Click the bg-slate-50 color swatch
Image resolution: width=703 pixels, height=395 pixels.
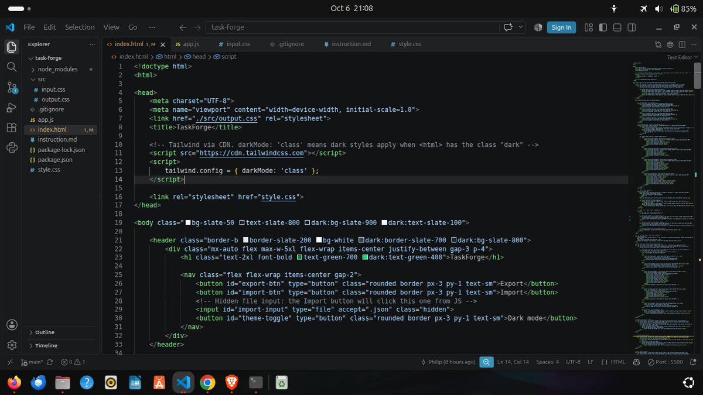click(x=188, y=223)
